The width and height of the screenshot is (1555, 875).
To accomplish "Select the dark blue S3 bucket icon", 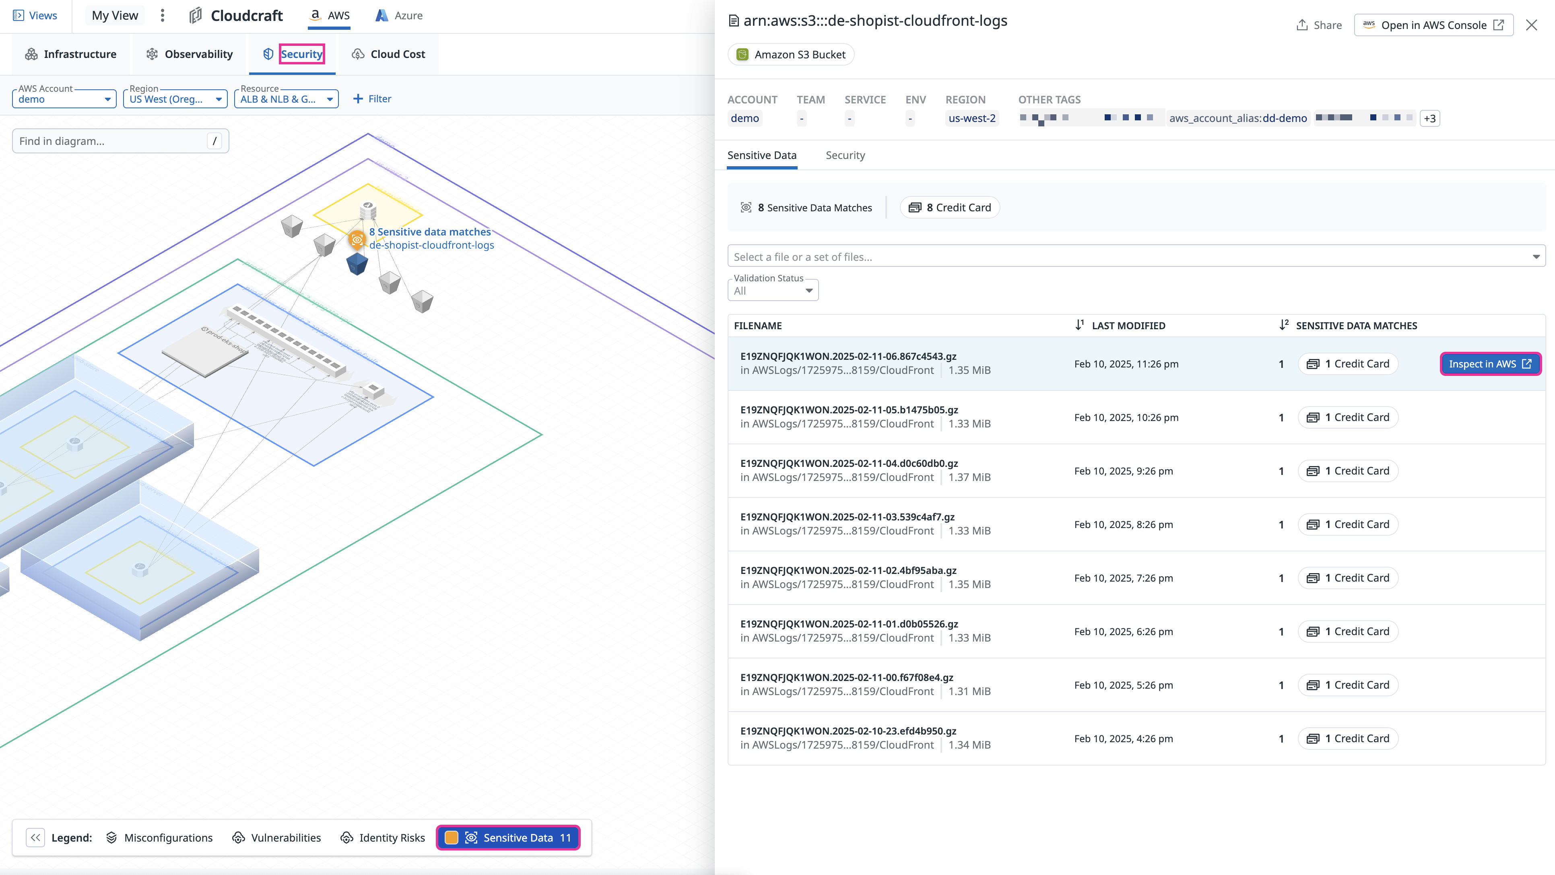I will point(357,264).
